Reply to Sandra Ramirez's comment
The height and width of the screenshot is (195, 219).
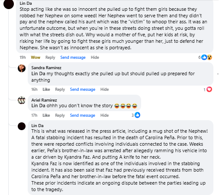point(60,90)
